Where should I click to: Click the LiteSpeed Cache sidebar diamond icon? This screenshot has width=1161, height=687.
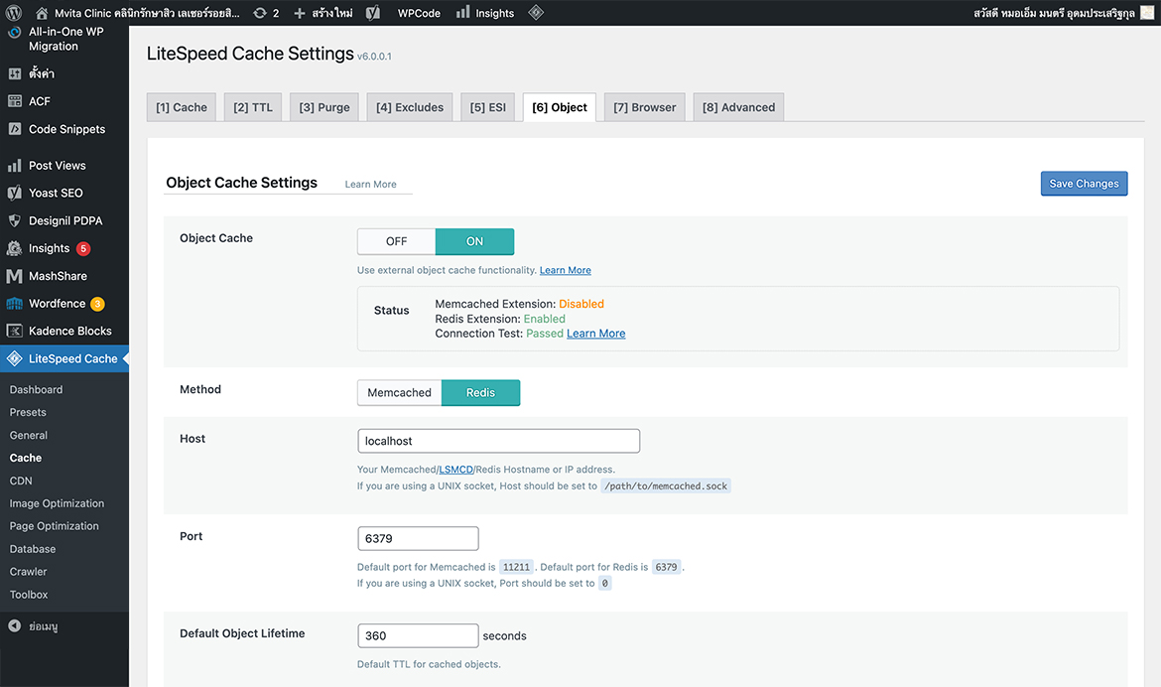pos(14,358)
